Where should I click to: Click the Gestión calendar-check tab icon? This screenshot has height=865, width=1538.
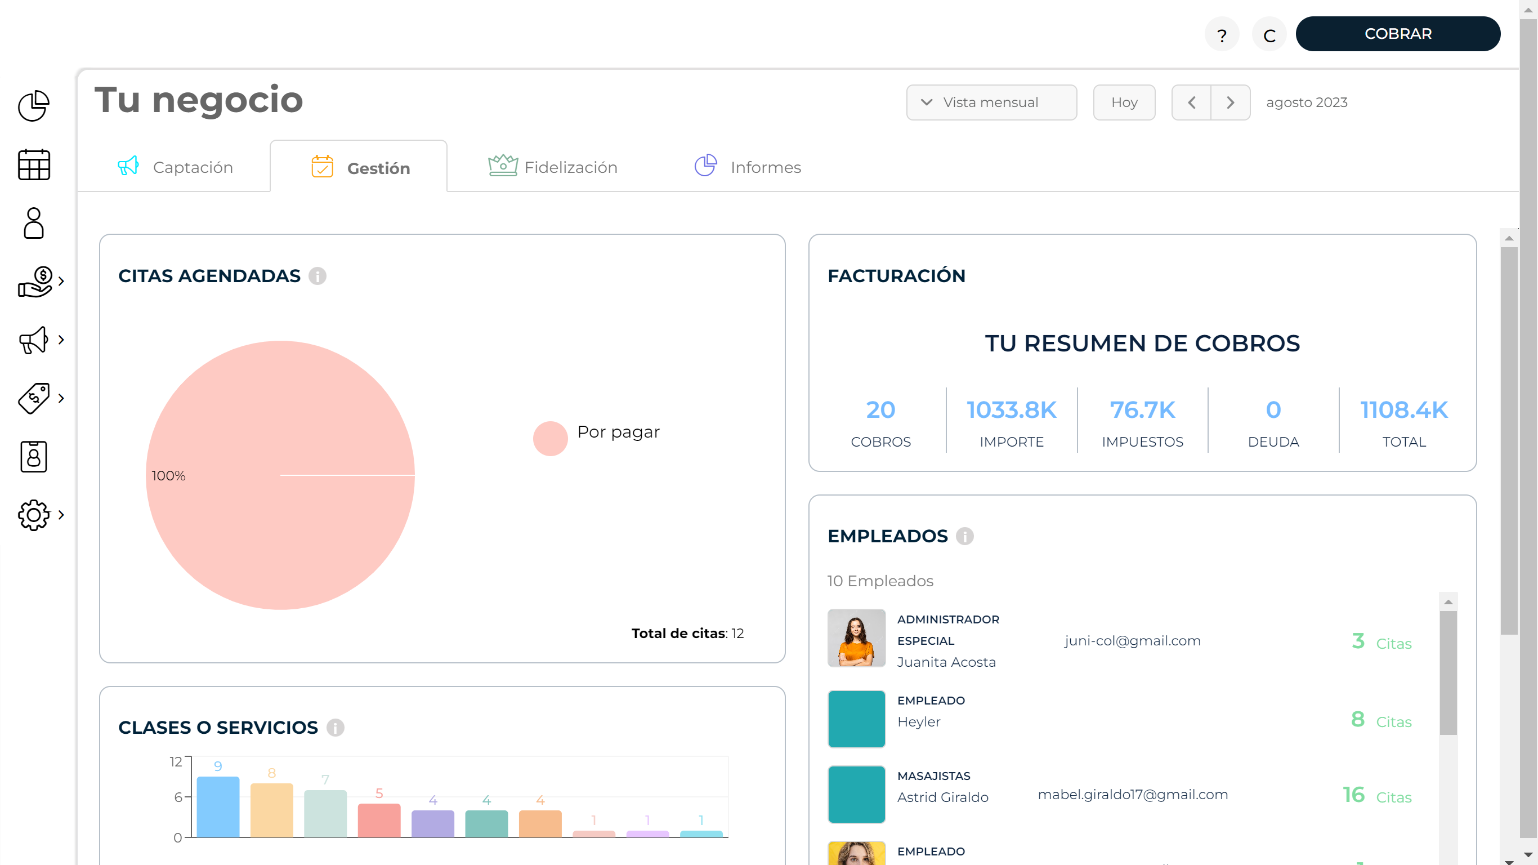click(x=323, y=167)
